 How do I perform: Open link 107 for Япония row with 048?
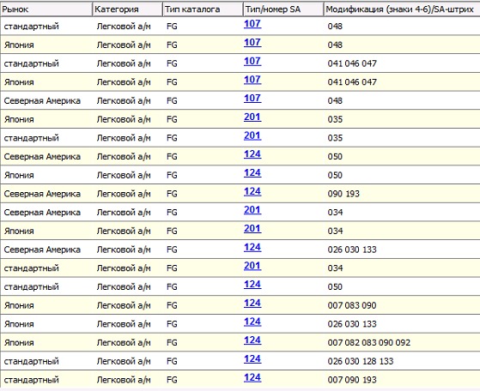tap(252, 42)
